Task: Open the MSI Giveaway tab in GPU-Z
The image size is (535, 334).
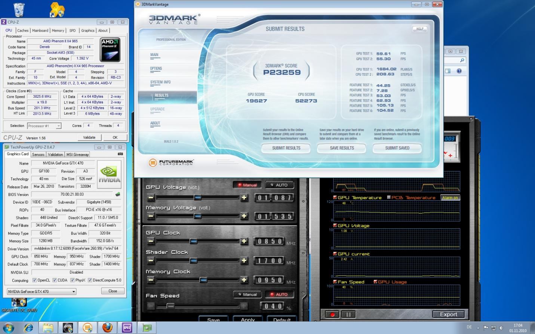Action: [x=78, y=154]
